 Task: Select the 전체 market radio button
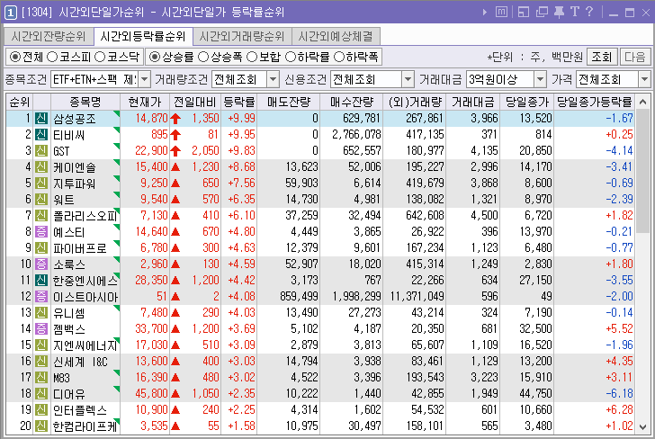[15, 57]
